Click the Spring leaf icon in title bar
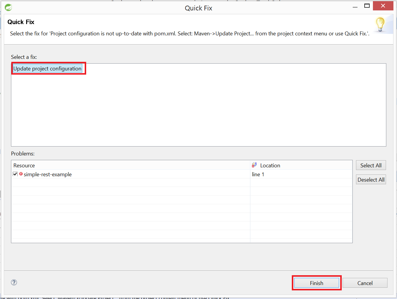This screenshot has height=299, width=397. [x=8, y=7]
